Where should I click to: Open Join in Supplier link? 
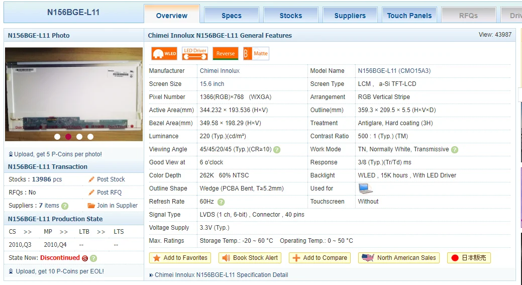(x=117, y=206)
